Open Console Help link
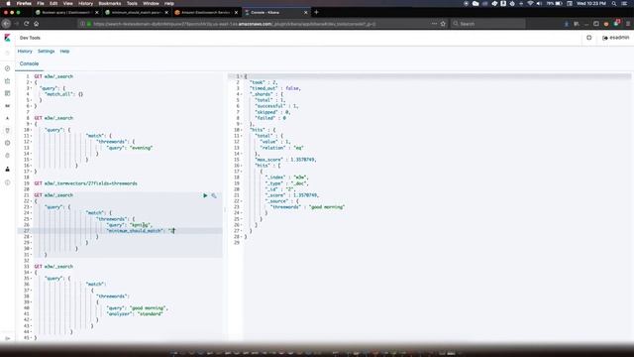634x357 pixels. pos(64,52)
